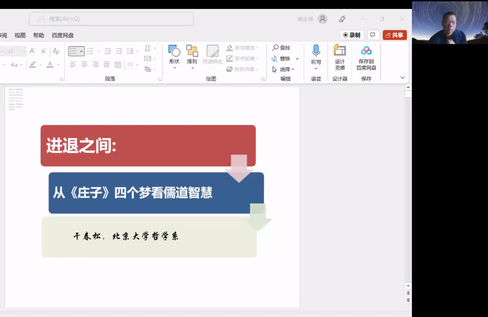Click the 排列 (Arrange) icon
The width and height of the screenshot is (488, 317).
pyautogui.click(x=192, y=51)
